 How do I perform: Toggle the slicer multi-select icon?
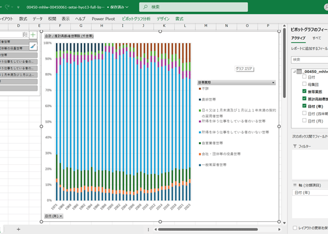pos(25,34)
